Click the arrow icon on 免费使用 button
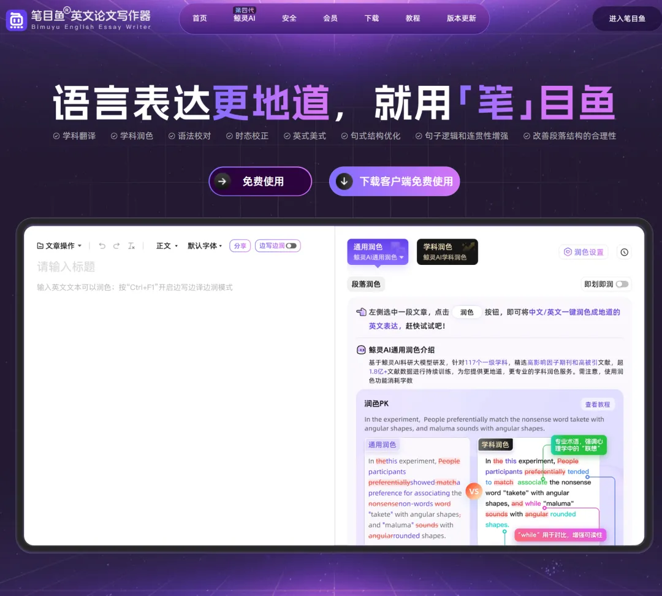 click(x=223, y=181)
